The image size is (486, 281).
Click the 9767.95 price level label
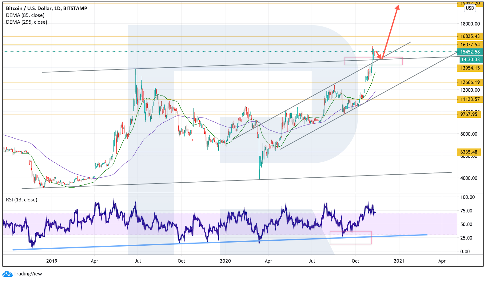tap(468, 114)
